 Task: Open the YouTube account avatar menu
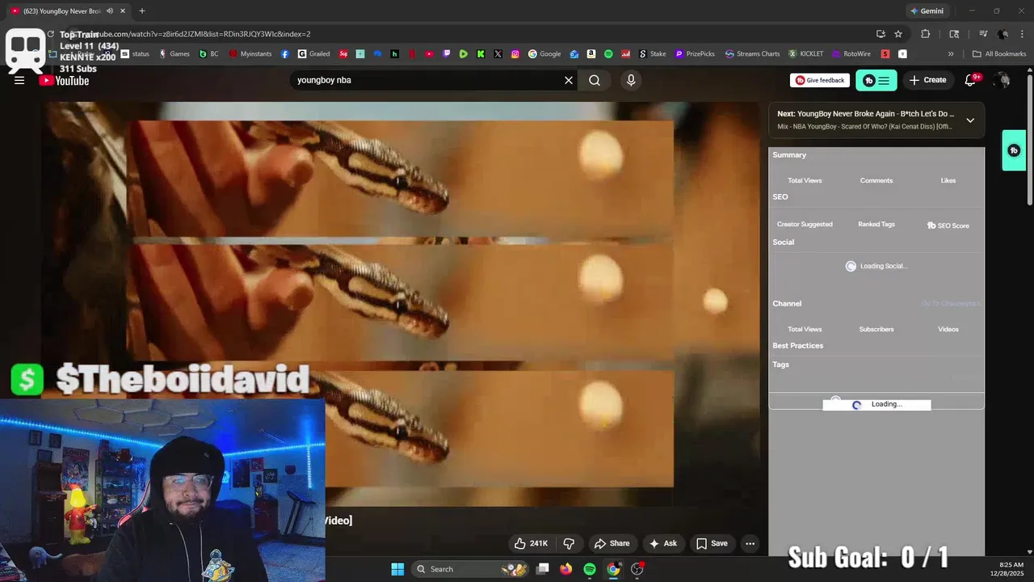pos(1002,80)
